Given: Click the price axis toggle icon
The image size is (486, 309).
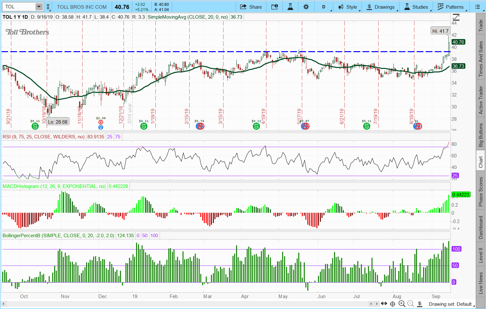Looking at the screenshot, I should pyautogui.click(x=456, y=17).
